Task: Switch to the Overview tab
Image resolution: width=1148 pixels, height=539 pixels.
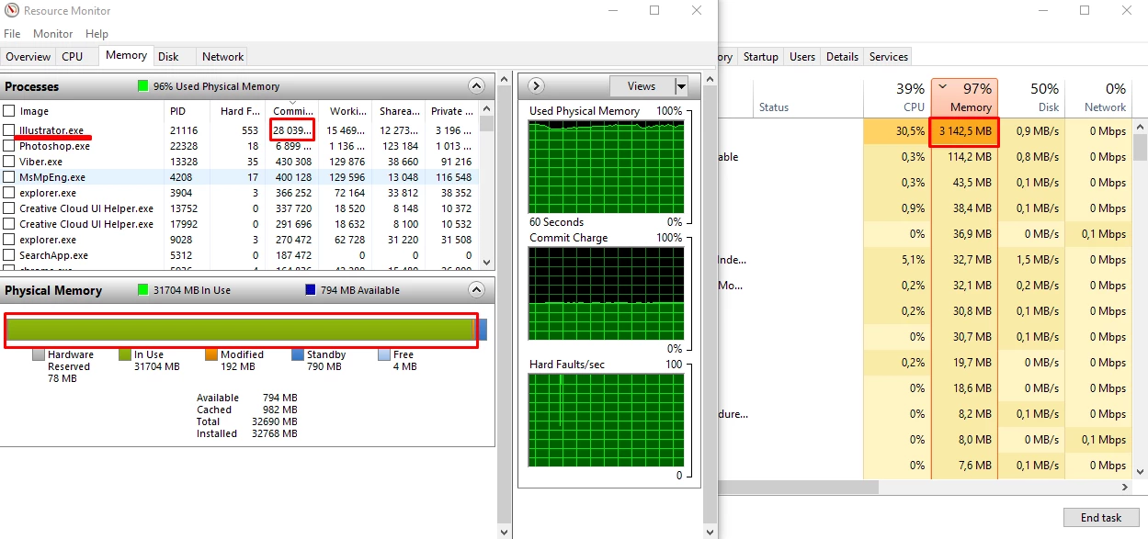Action: (28, 57)
